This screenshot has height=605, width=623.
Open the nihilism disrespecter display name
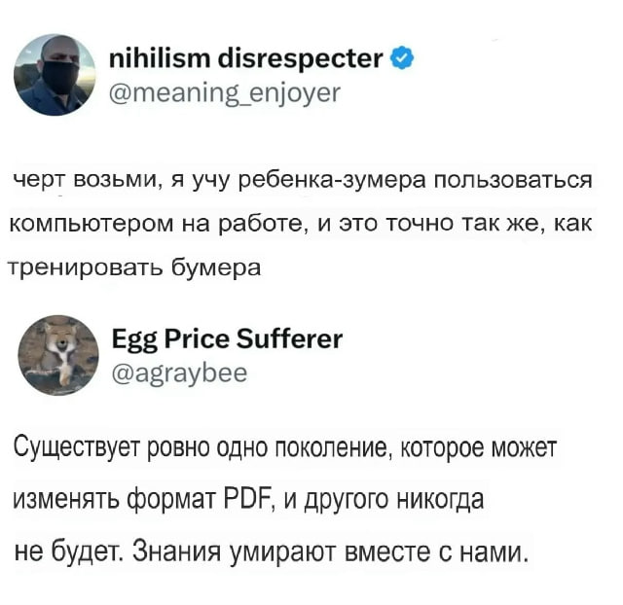click(x=246, y=59)
